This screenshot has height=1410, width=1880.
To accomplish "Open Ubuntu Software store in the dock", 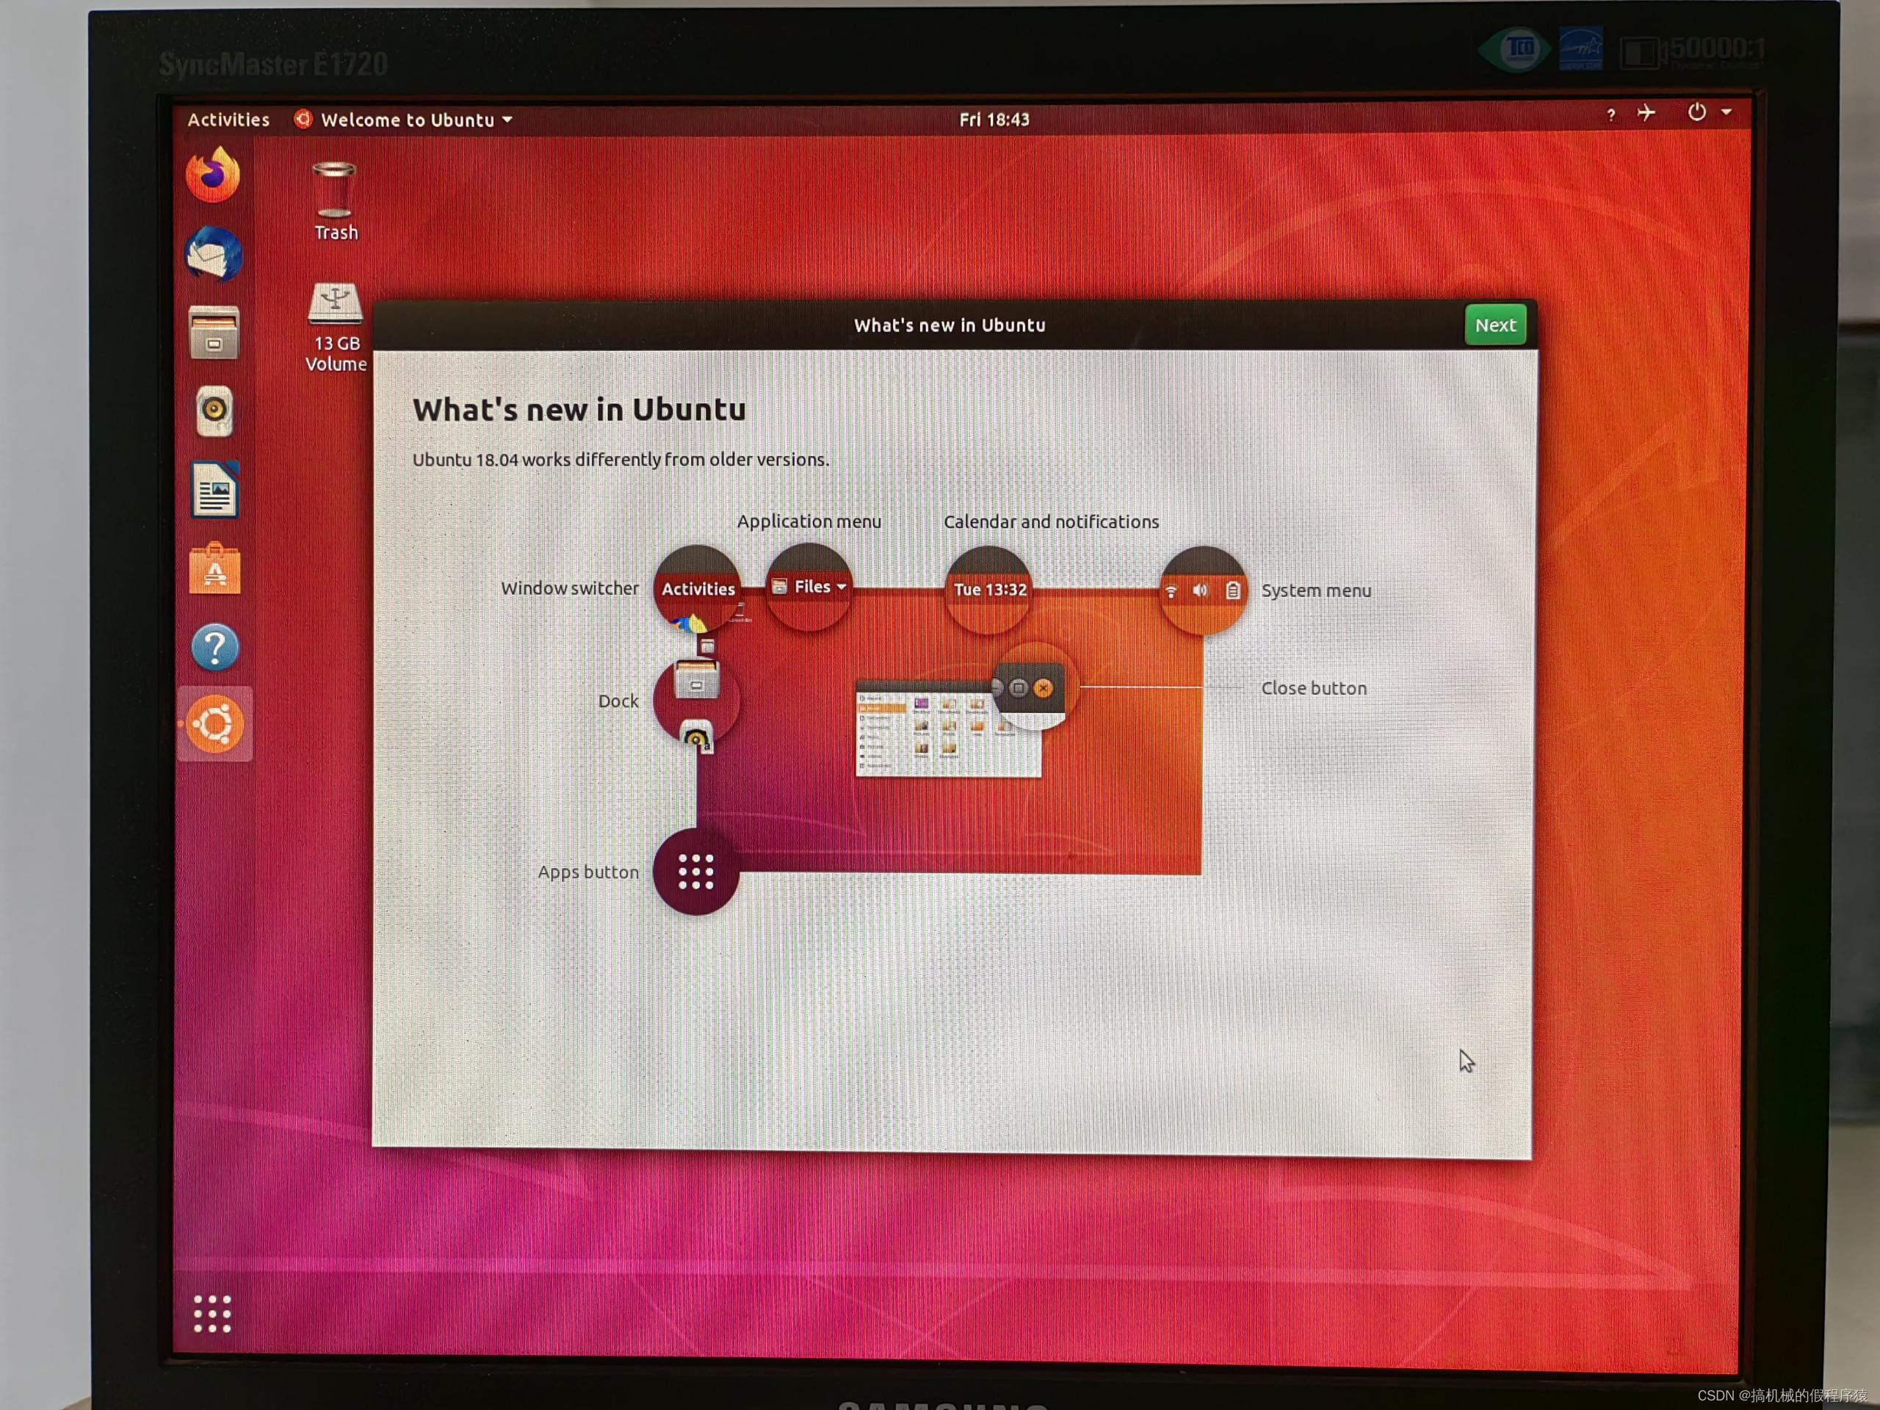I will (x=214, y=568).
